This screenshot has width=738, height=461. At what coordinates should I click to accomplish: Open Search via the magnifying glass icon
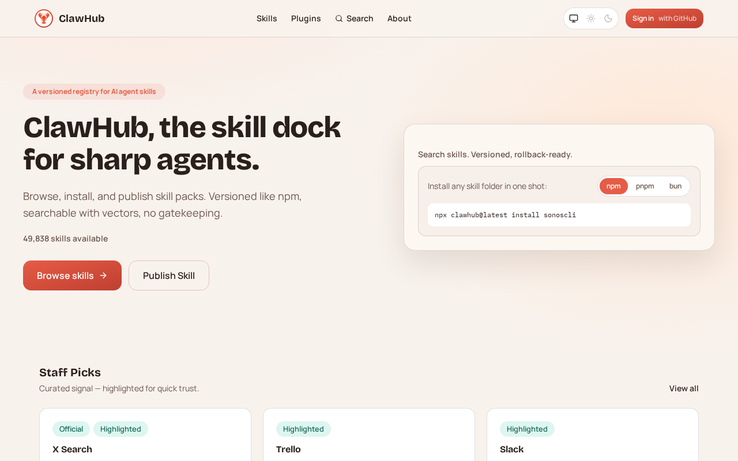(340, 18)
